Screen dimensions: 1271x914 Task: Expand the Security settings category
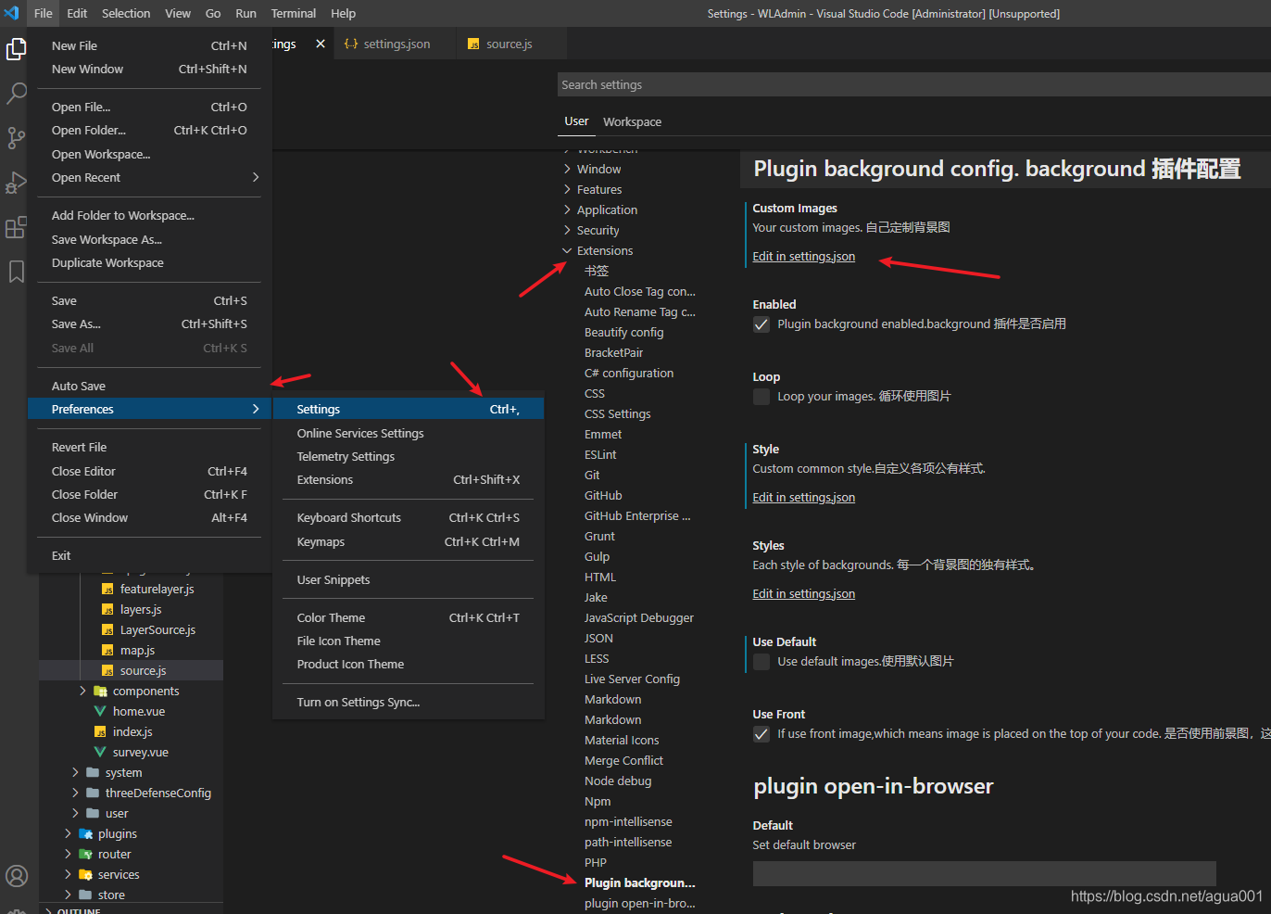pyautogui.click(x=567, y=230)
